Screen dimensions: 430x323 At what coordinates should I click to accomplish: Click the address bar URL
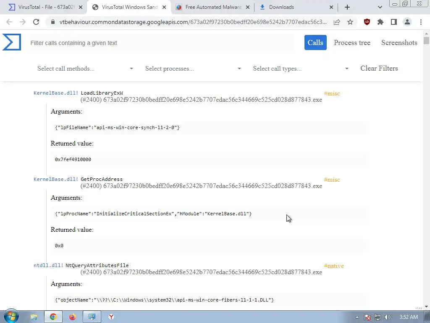tap(193, 22)
